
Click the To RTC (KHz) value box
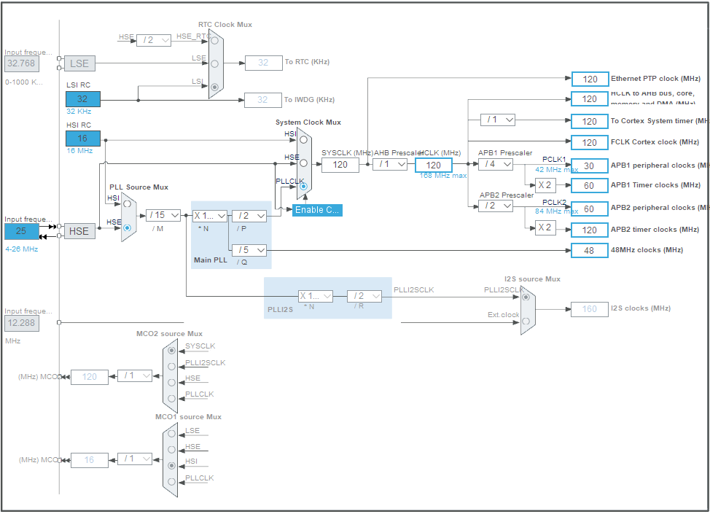pos(264,63)
